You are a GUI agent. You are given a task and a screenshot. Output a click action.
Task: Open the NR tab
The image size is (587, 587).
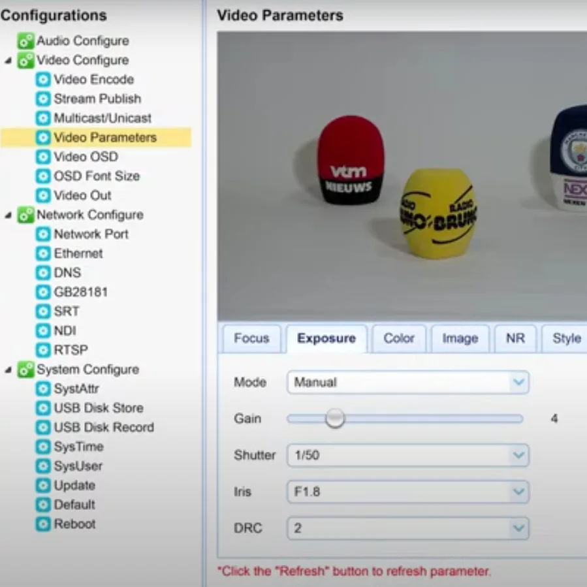515,338
